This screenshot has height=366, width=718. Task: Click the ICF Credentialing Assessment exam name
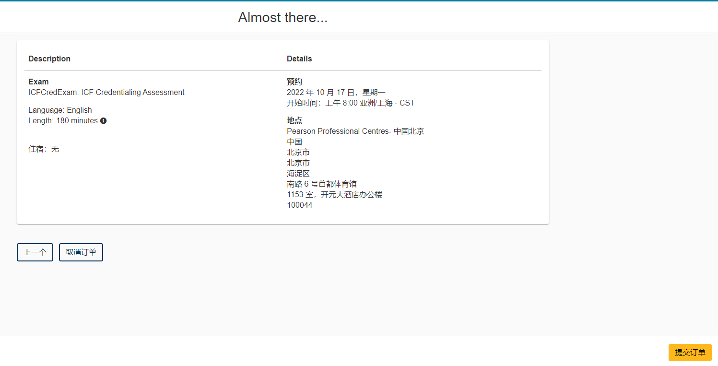(106, 93)
